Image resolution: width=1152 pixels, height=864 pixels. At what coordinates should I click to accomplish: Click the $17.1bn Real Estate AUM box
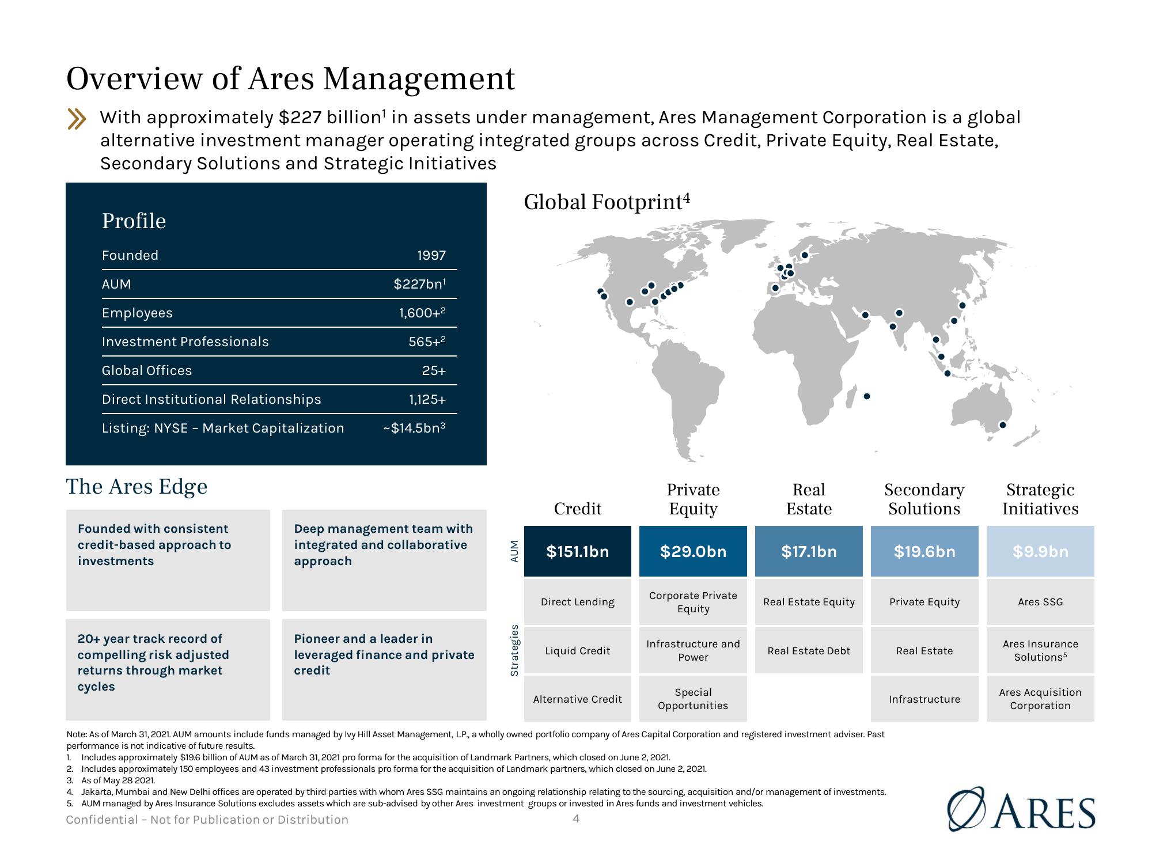coord(809,551)
